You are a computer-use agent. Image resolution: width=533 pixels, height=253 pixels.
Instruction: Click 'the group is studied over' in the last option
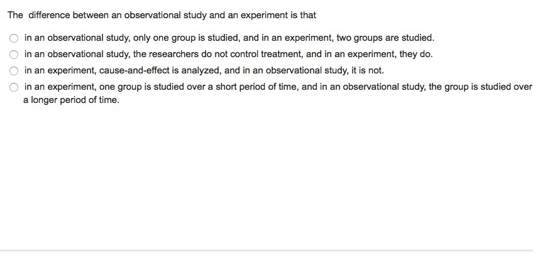pyautogui.click(x=480, y=87)
